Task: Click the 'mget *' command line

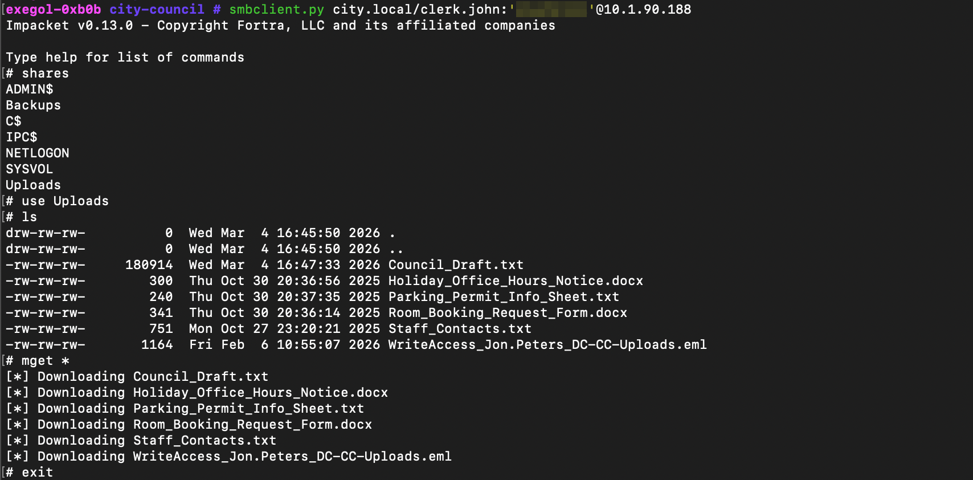Action: point(46,361)
